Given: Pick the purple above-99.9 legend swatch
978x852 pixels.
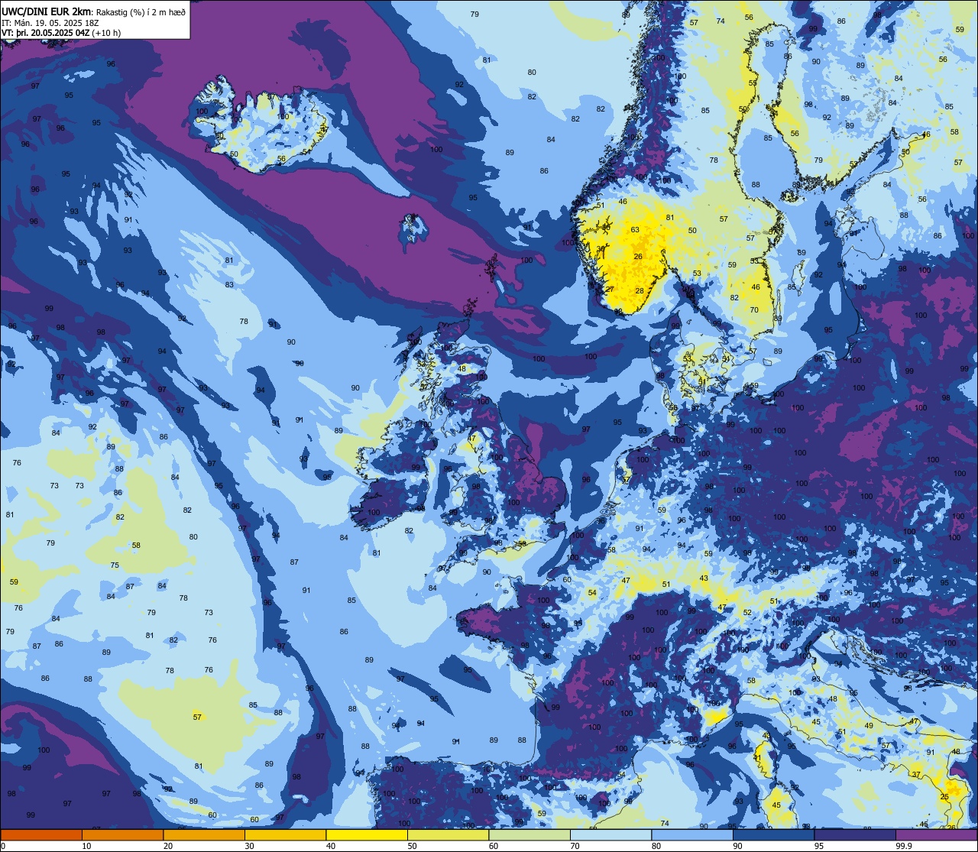Looking at the screenshot, I should tap(937, 835).
